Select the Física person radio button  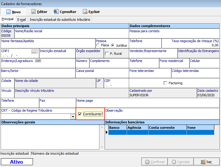point(98,45)
